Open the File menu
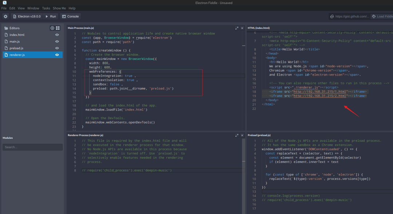 (x=4, y=8)
